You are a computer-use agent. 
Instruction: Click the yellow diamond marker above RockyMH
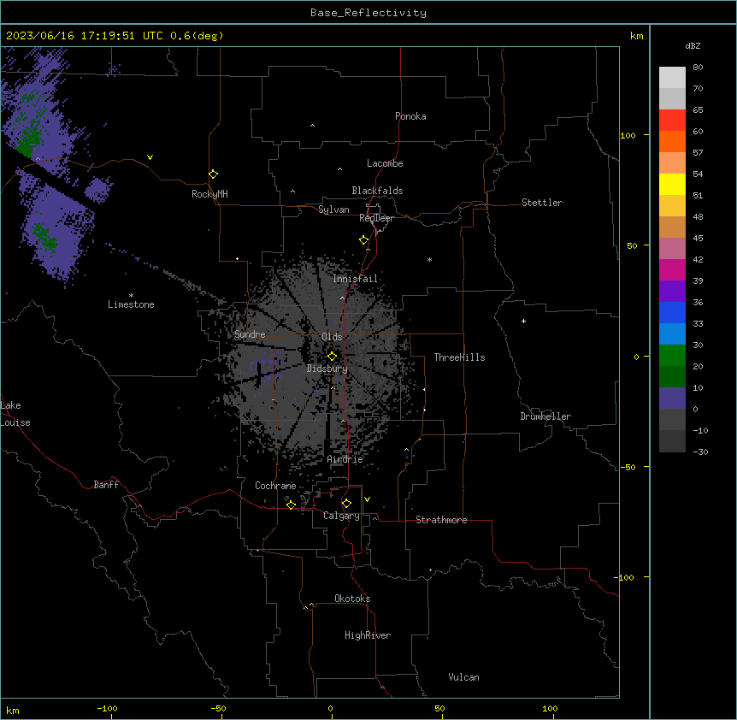point(213,174)
